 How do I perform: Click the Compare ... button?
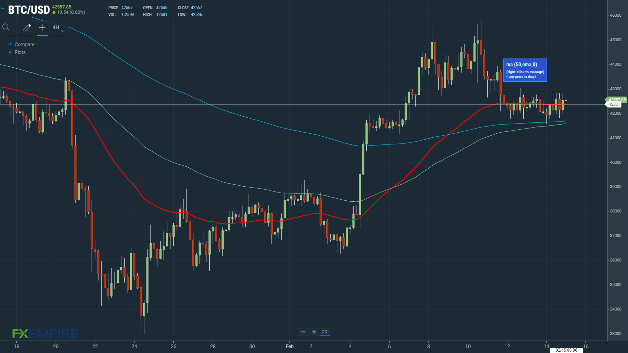24,44
